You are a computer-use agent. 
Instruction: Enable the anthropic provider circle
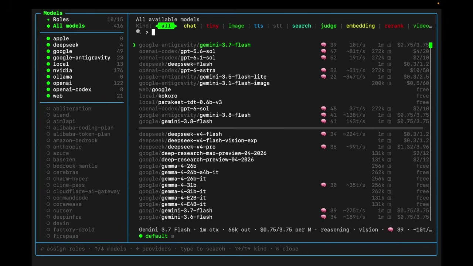coord(48,147)
